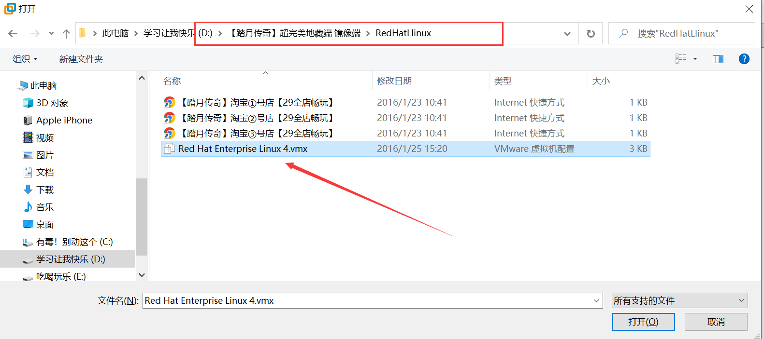
Task: Select 淘宝①号店 shortcut file
Action: click(405, 102)
